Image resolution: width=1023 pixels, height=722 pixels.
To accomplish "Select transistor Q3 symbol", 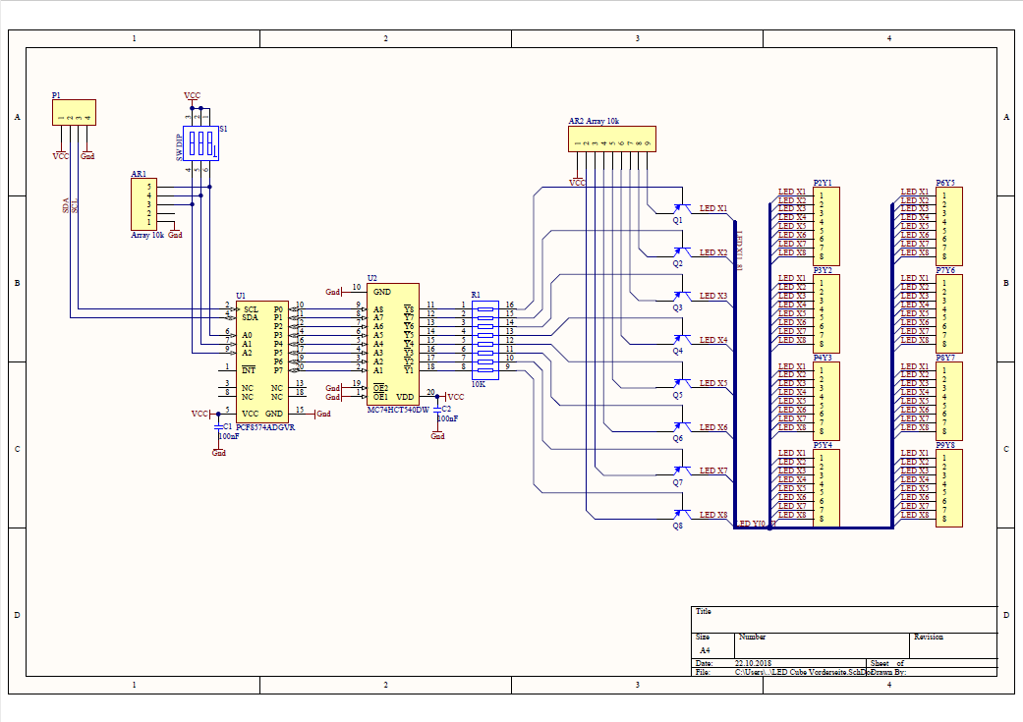I will click(680, 296).
